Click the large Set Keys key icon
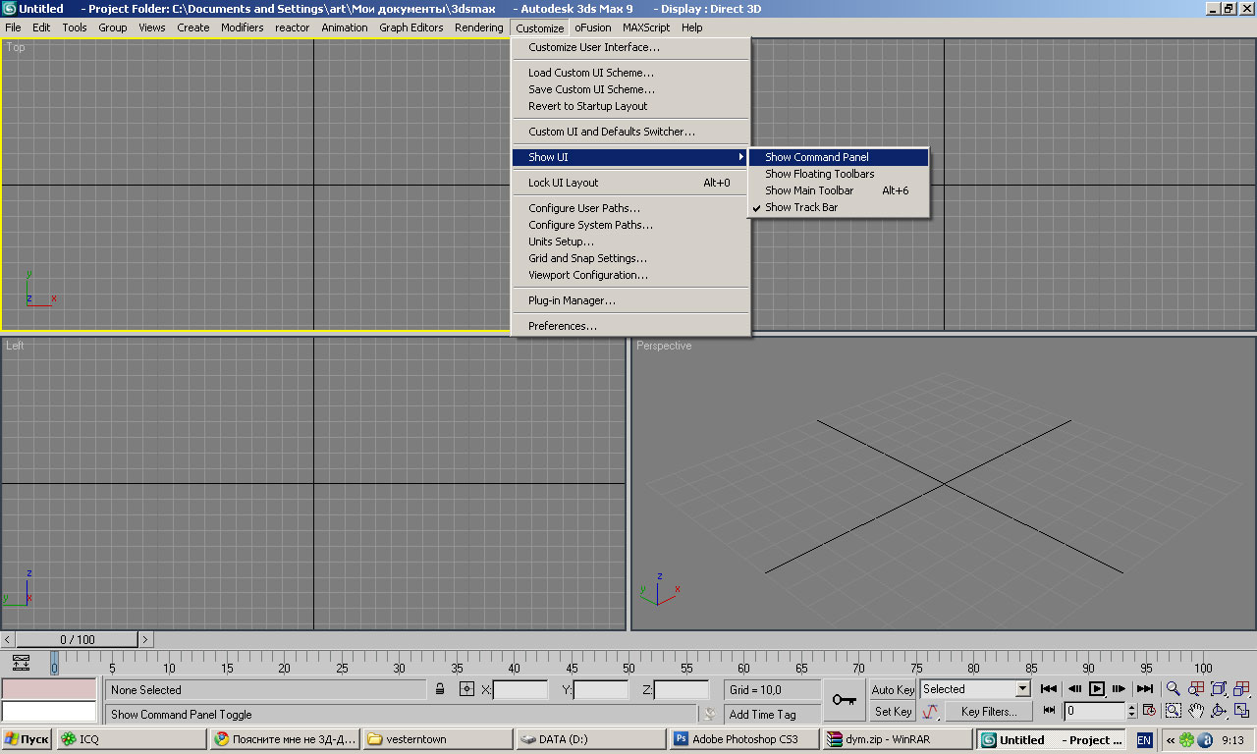The image size is (1257, 754). 844,700
